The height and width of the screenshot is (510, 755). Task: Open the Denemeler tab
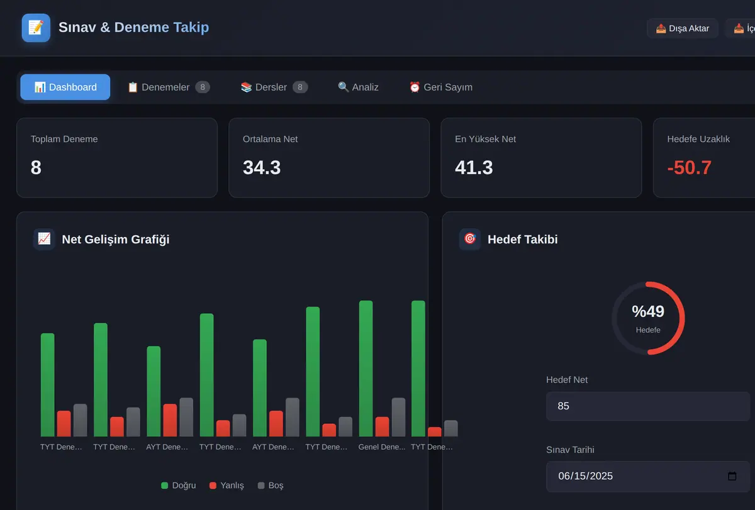point(169,87)
